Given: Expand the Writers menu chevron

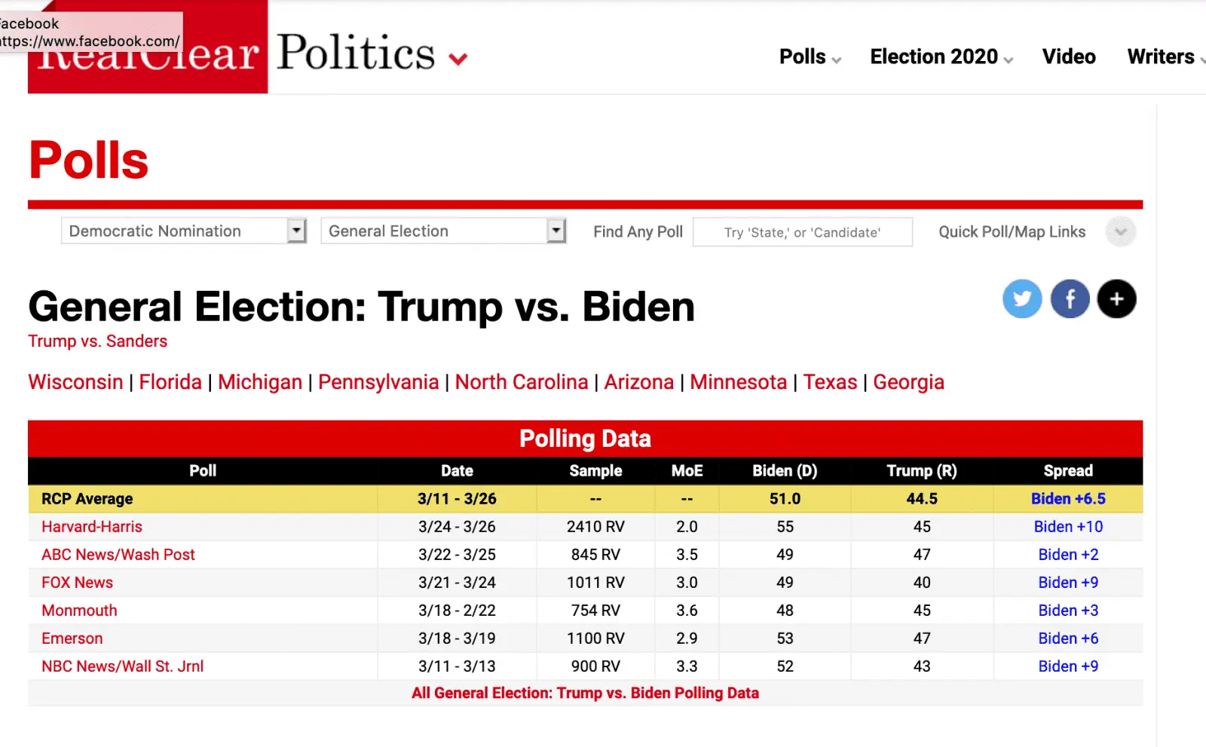Looking at the screenshot, I should point(1202,59).
